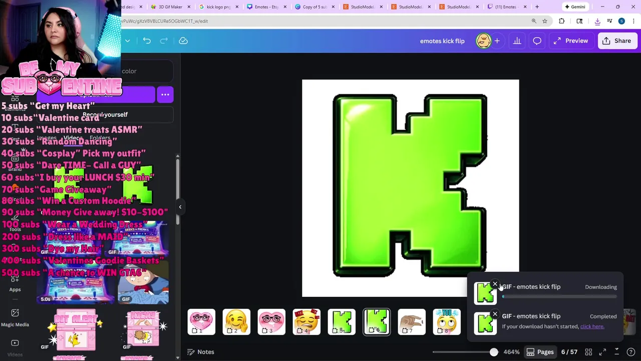Viewport: 641px width, 361px height.
Task: Go to page 5 green K thumbnail
Action: pos(342,322)
